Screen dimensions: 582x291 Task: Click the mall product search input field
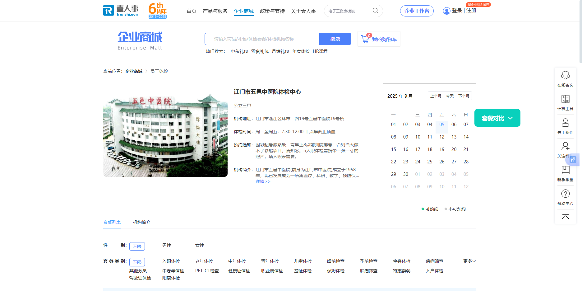tap(262, 39)
